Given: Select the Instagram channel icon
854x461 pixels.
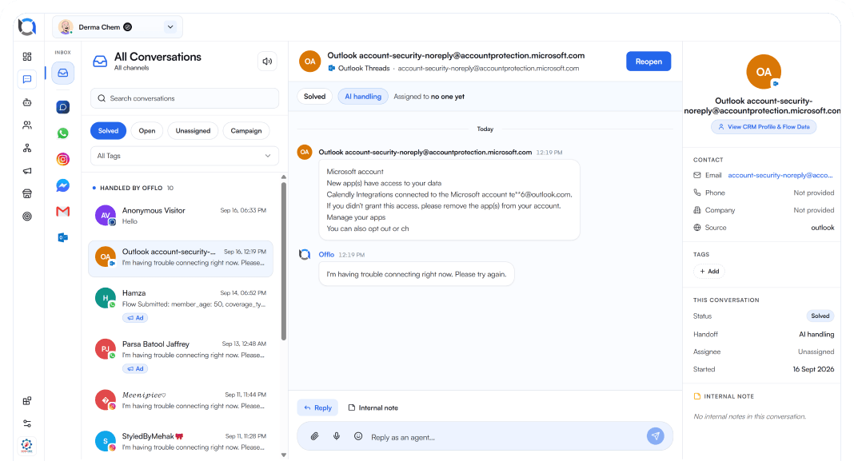Looking at the screenshot, I should pos(63,159).
